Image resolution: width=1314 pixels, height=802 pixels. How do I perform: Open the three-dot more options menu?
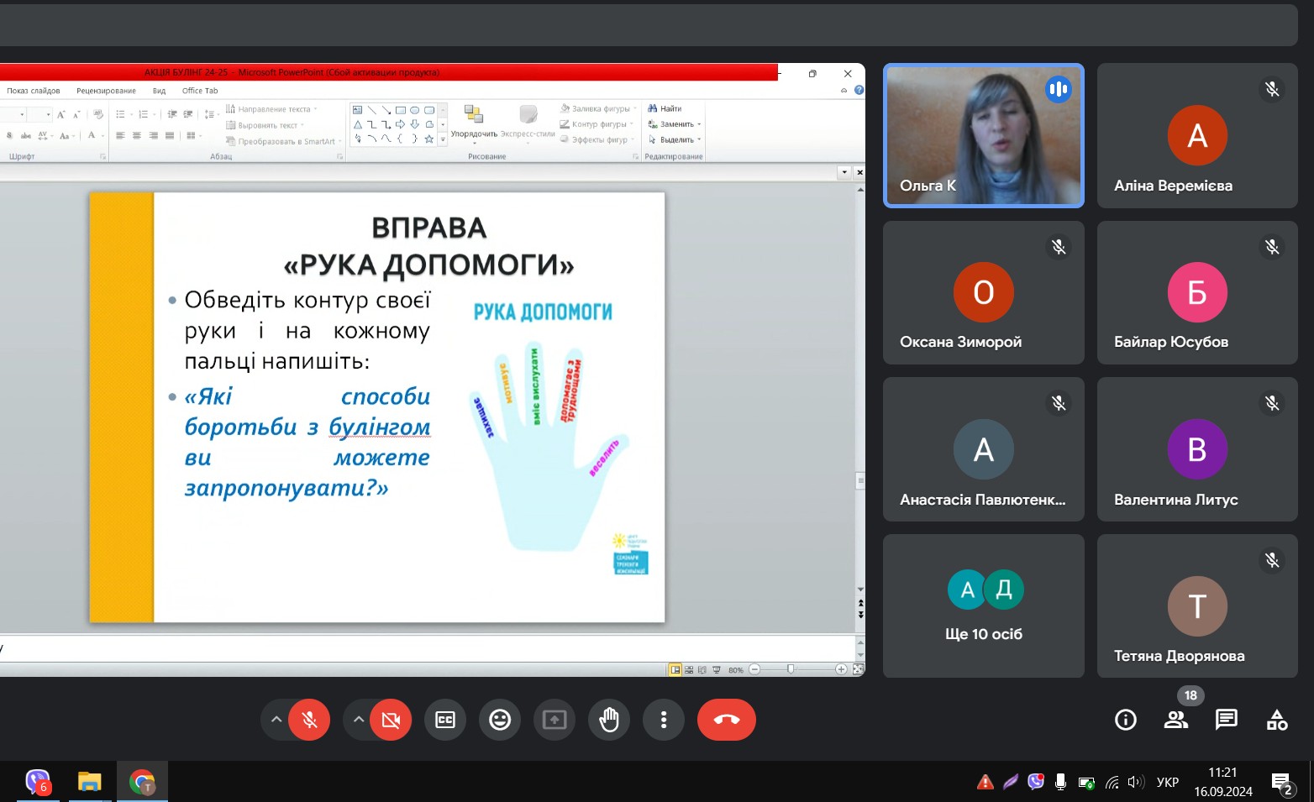[664, 720]
